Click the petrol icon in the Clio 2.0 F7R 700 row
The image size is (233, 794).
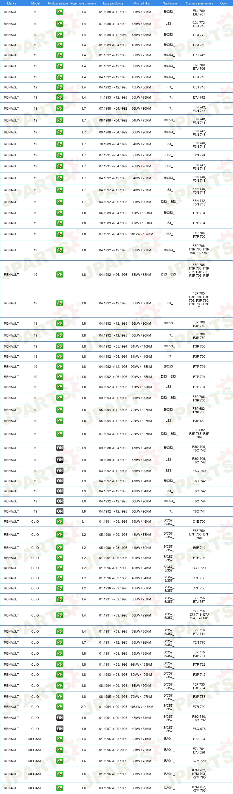(60, 707)
